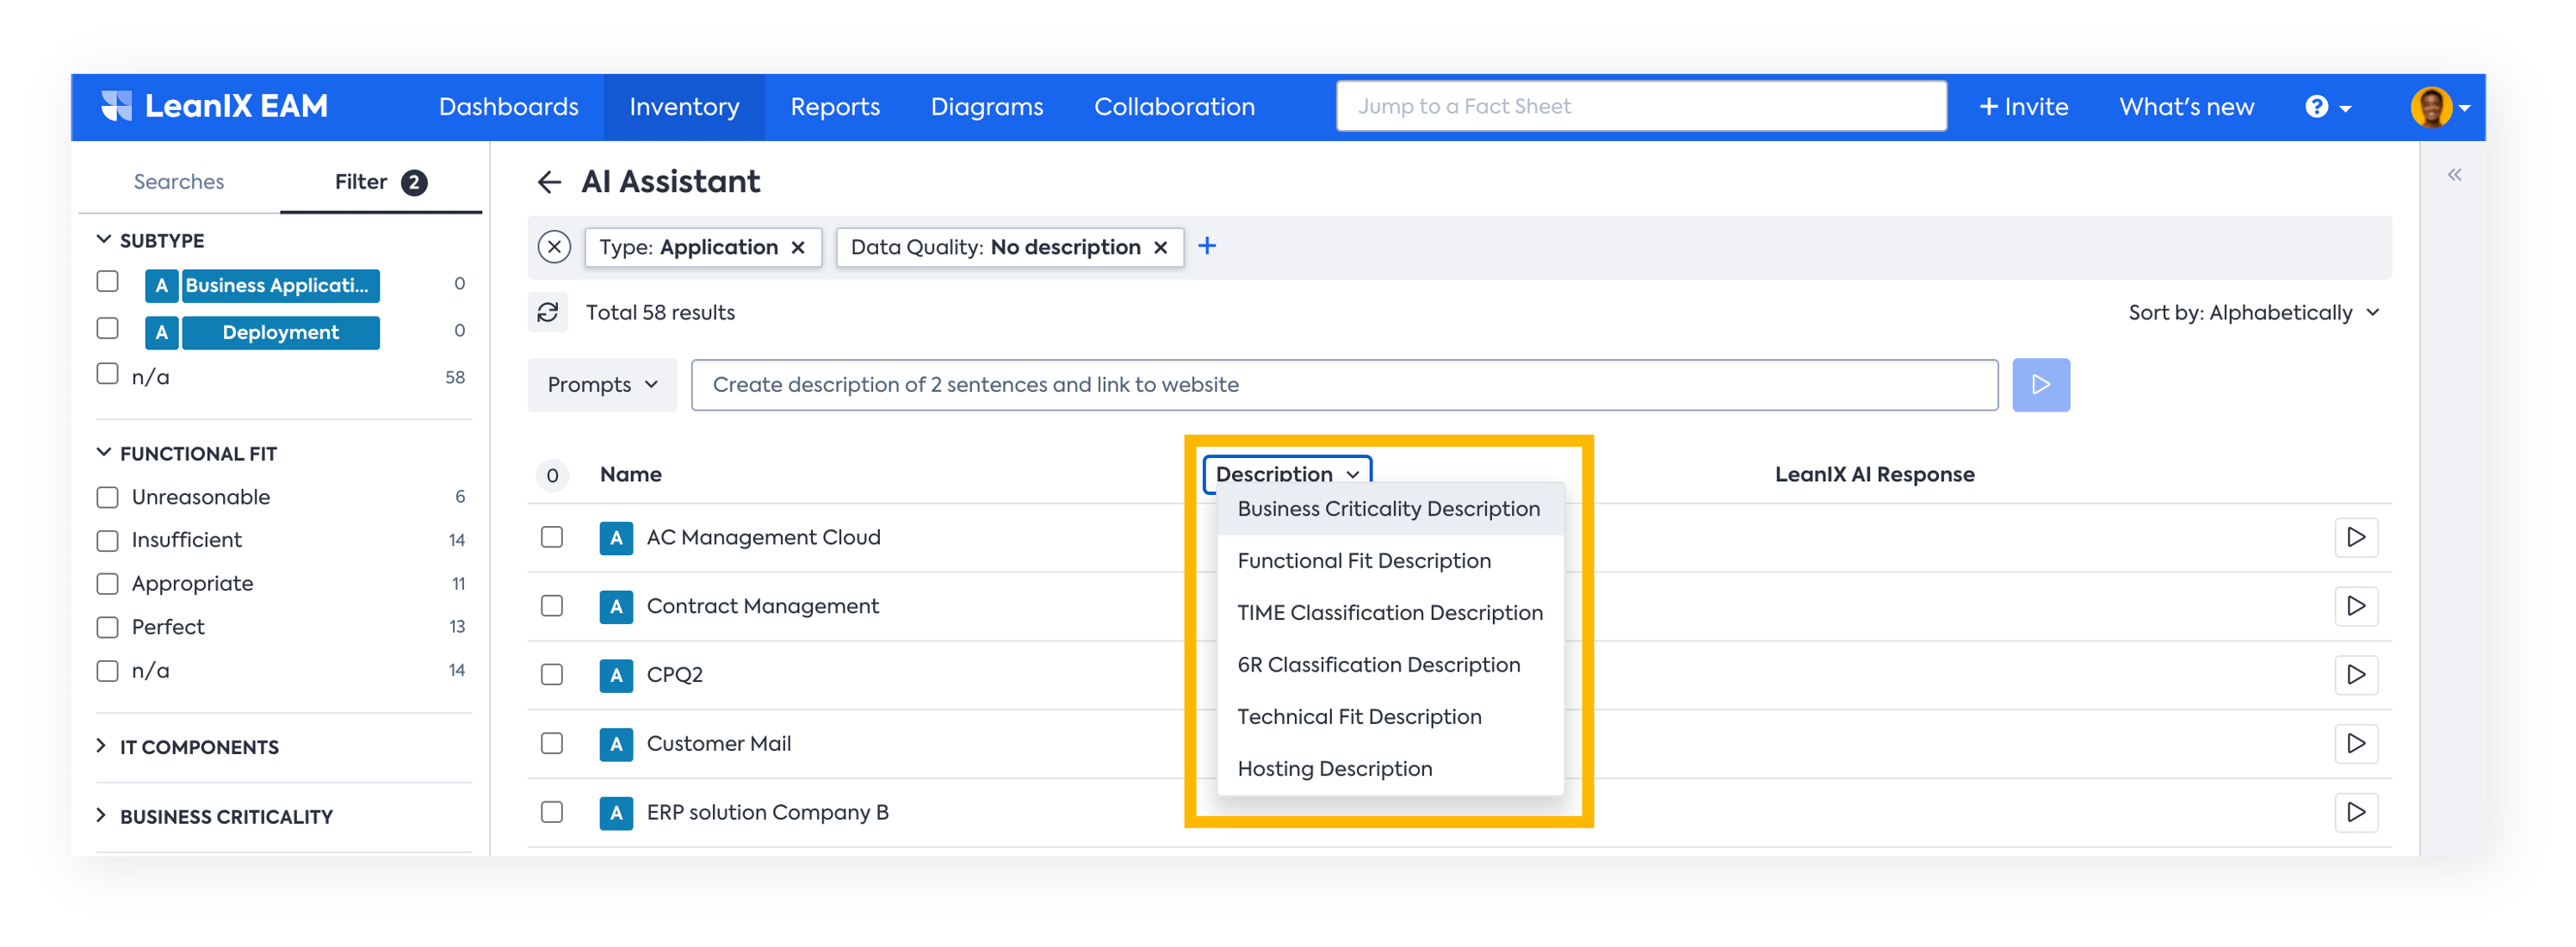Click the A icon next to ERP solution Company B
The image size is (2576, 947).
pos(616,812)
